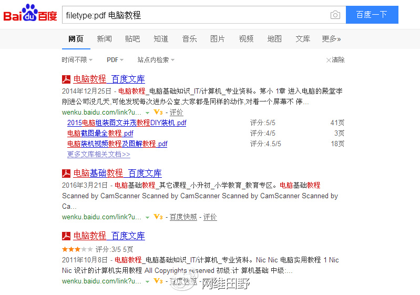Click V3 badge in 电脑基础教程 result
Viewport: 420px width, 295px height.
click(158, 217)
